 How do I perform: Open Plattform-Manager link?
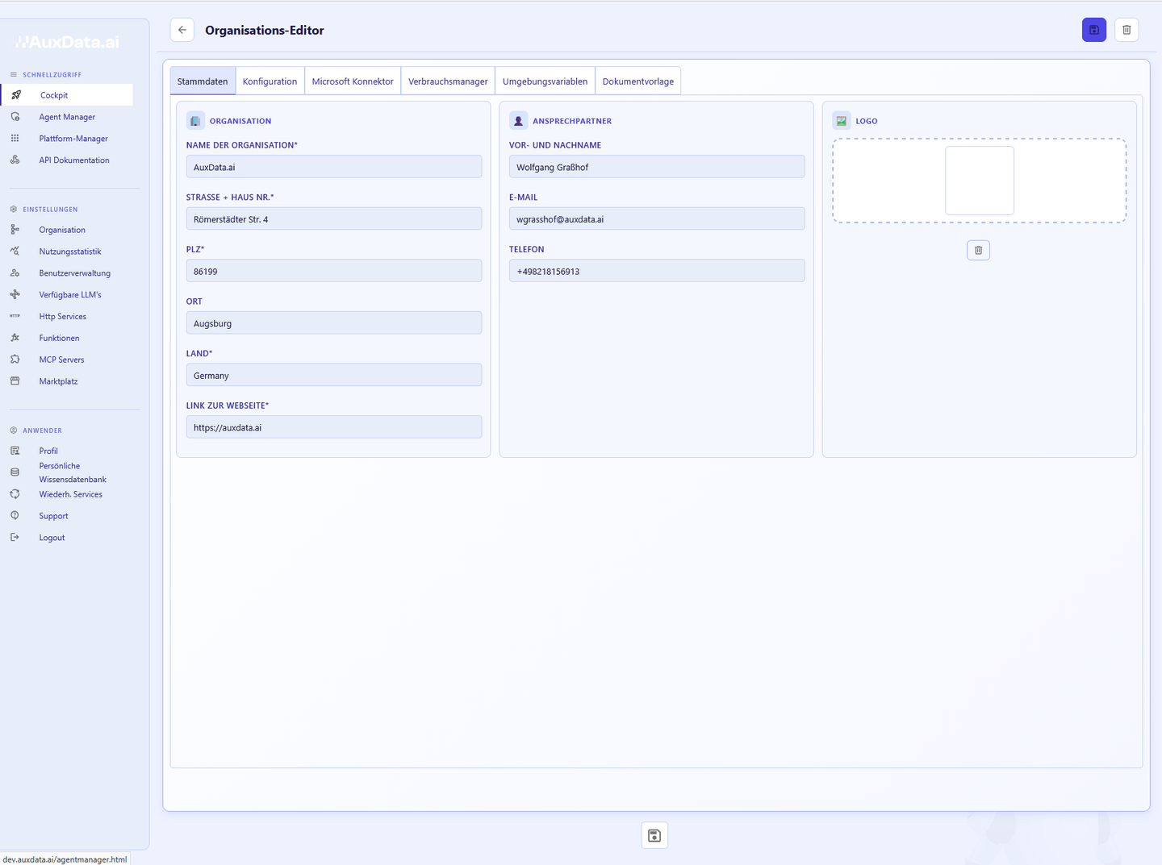coord(73,139)
